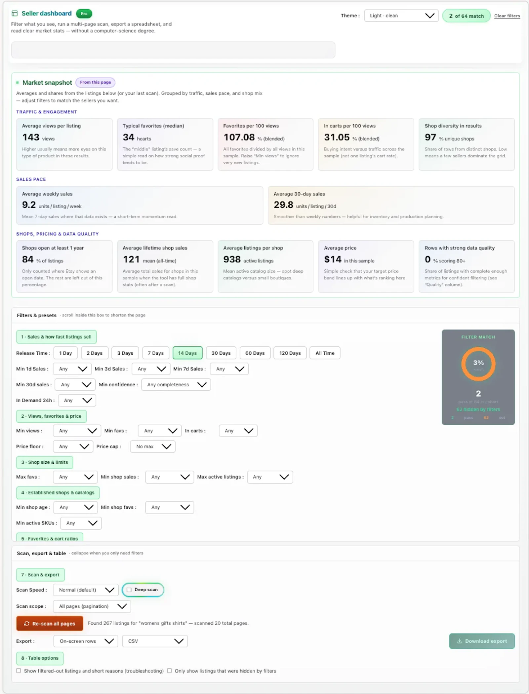Image resolution: width=529 pixels, height=694 pixels.
Task: Click the Average 30-day sales card
Action: pos(391,206)
